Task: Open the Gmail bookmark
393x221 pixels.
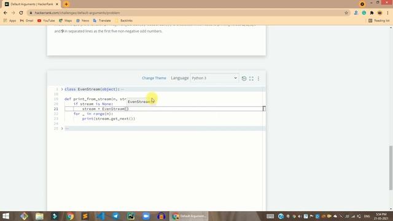Action: 26,20
